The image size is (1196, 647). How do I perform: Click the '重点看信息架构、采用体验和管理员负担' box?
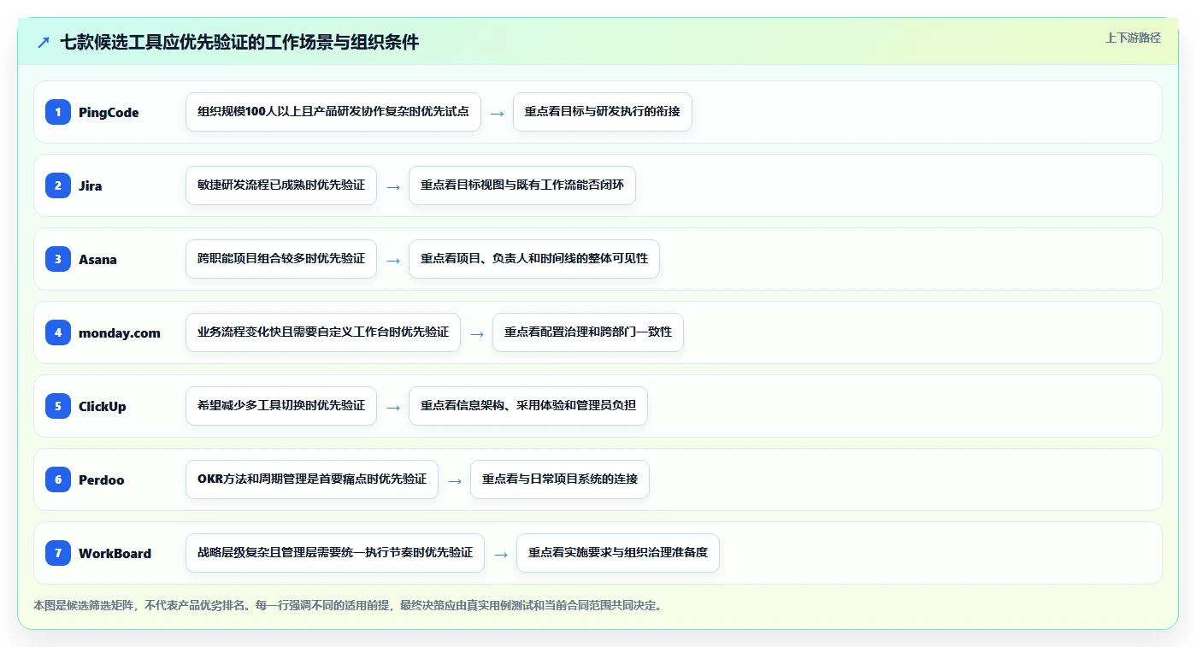pyautogui.click(x=528, y=406)
